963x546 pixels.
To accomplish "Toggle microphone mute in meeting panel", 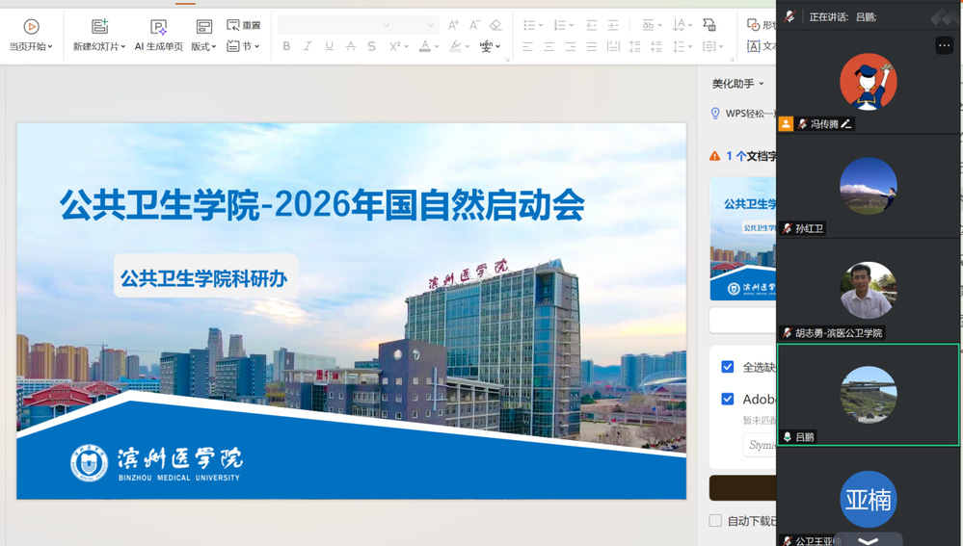I will pos(789,16).
